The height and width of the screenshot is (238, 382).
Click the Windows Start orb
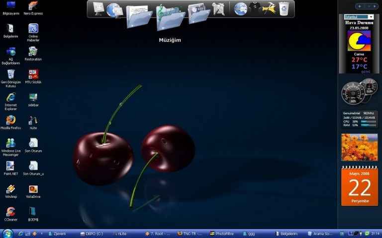pyautogui.click(x=7, y=233)
